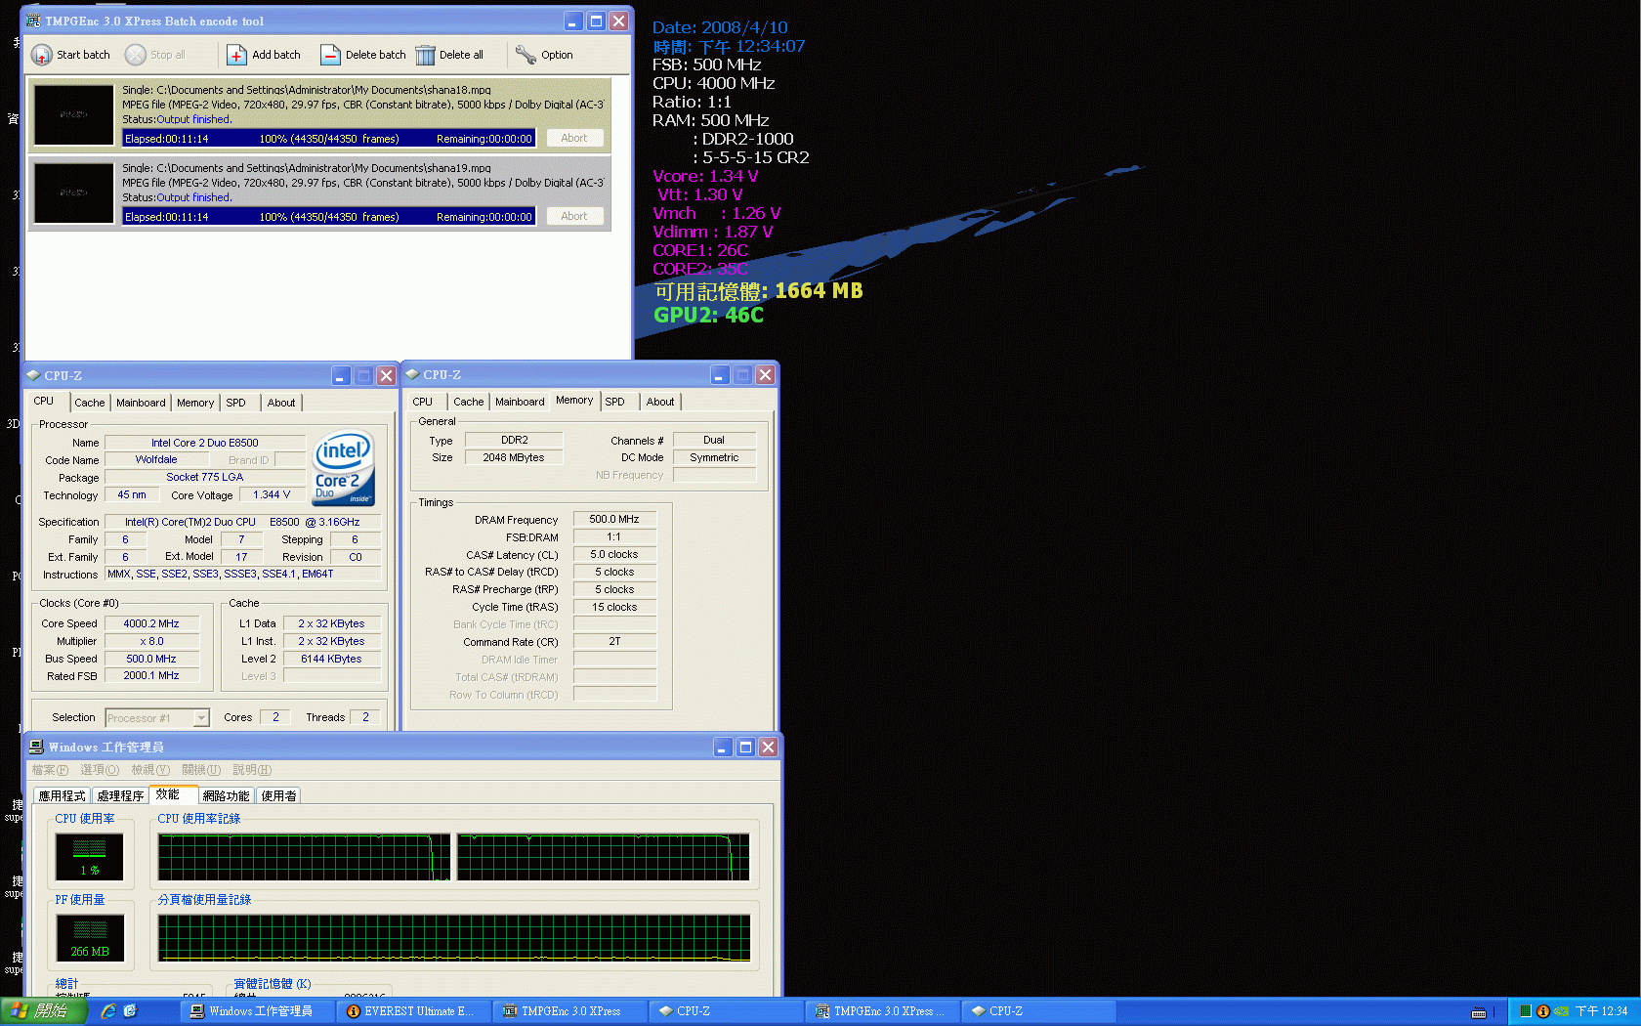Image resolution: width=1641 pixels, height=1026 pixels.
Task: Click the Intel Core 2 Duo E8500 name field
Action: [x=205, y=443]
